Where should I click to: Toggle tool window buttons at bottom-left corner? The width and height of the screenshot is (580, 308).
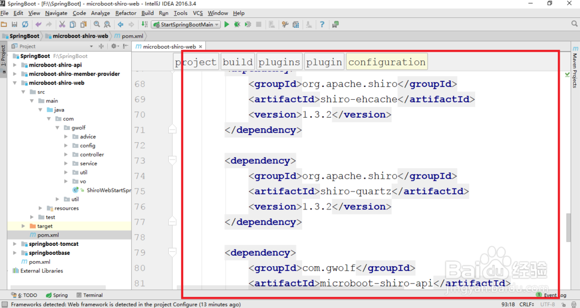(5, 305)
